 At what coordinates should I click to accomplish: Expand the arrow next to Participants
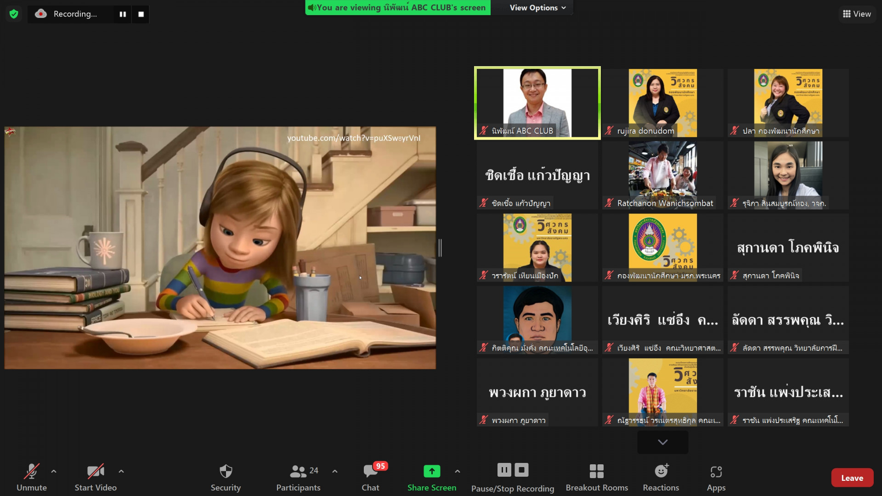[x=335, y=471]
